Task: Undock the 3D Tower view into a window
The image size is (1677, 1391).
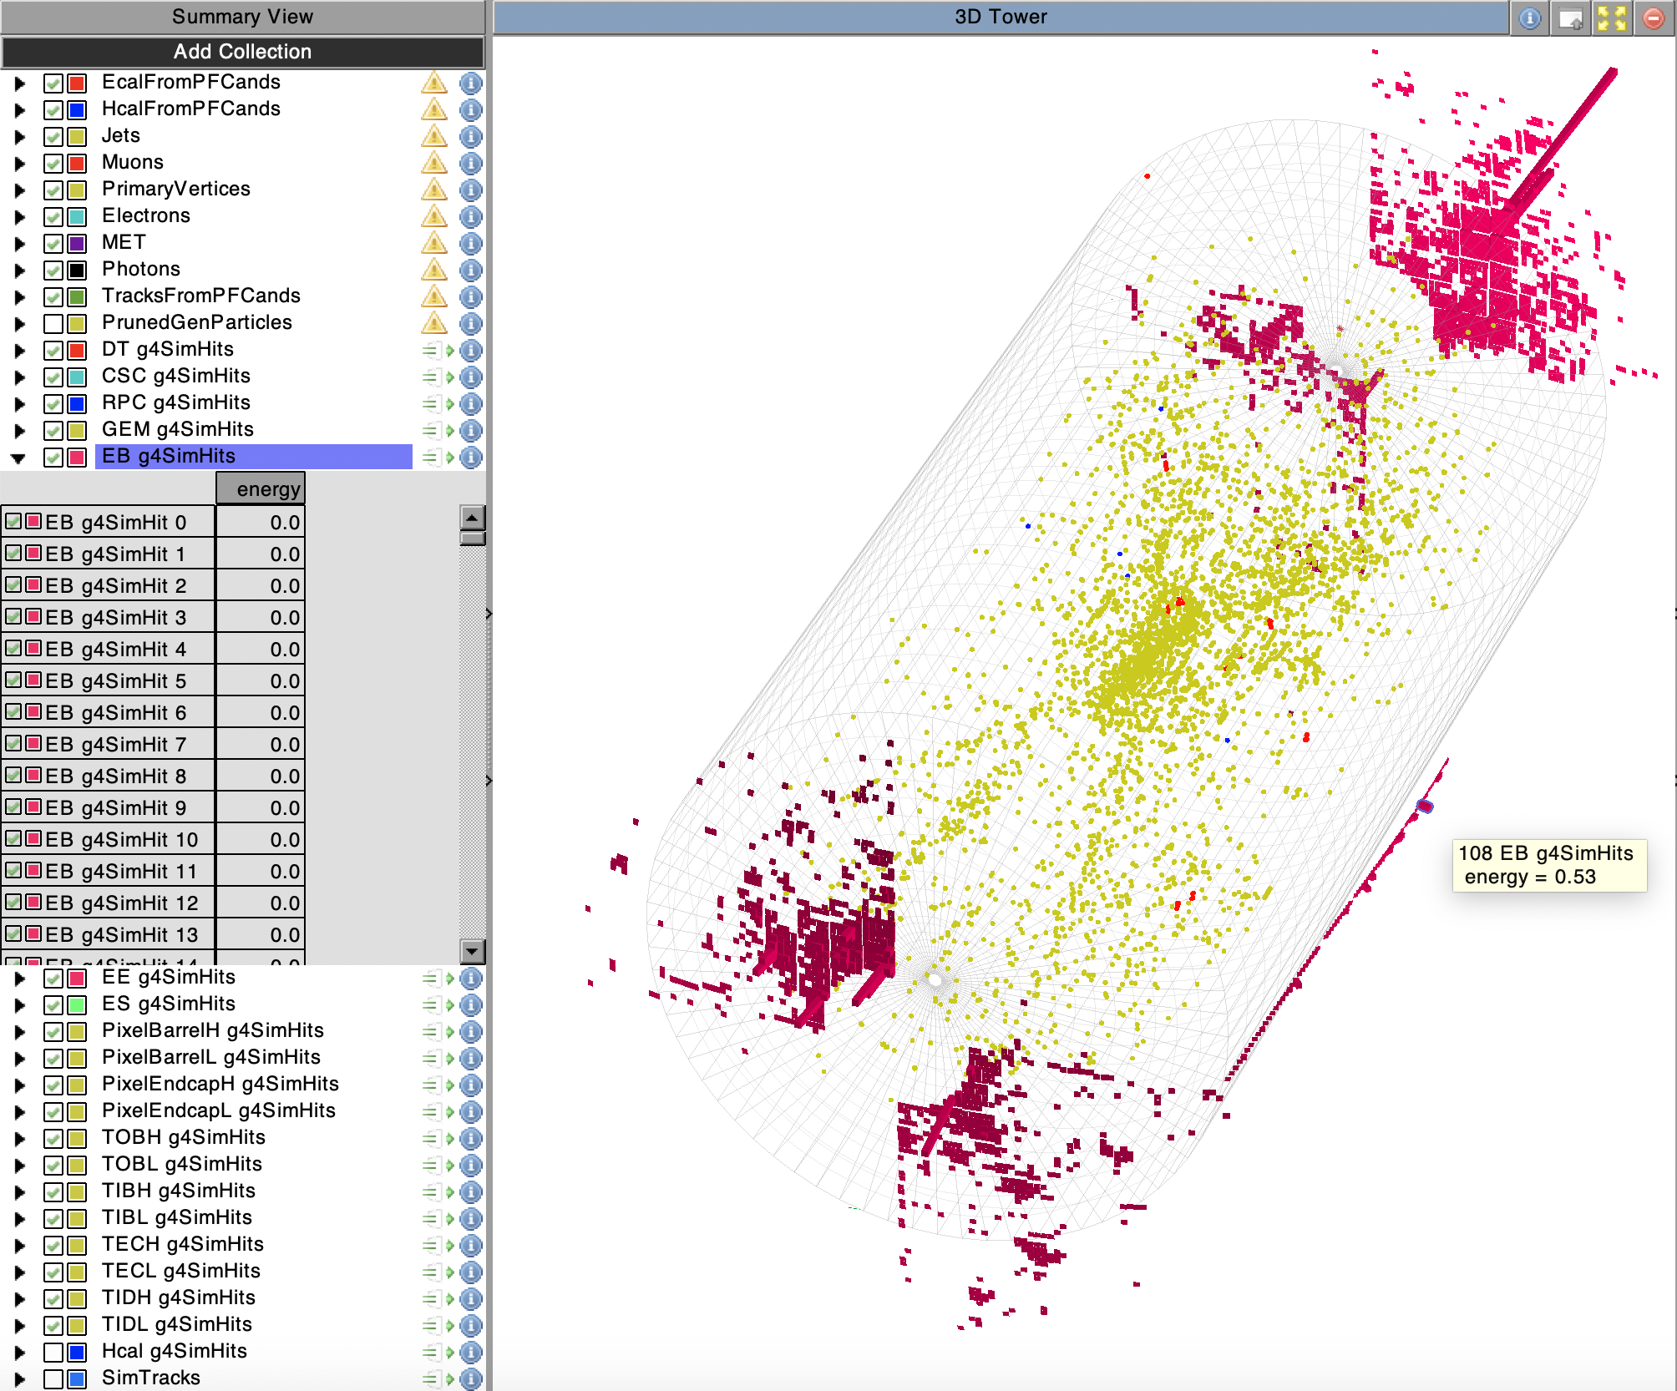Action: coord(1570,18)
